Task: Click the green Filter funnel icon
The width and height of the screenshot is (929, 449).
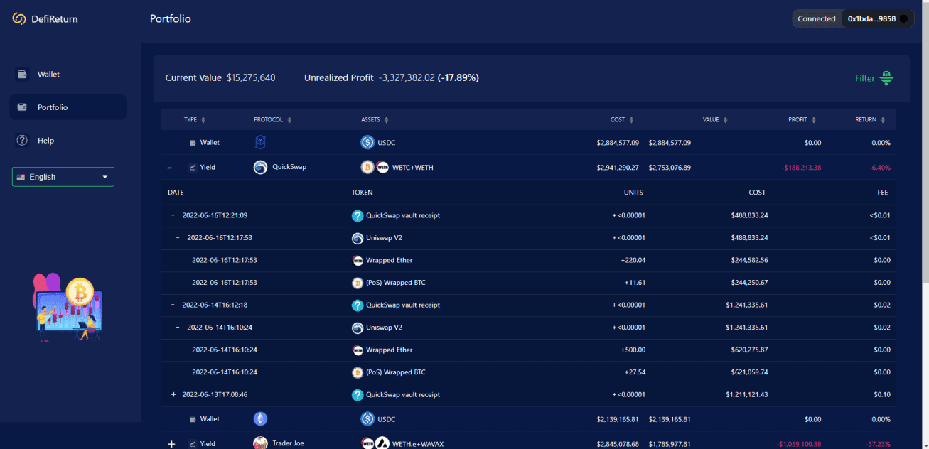Action: 886,78
